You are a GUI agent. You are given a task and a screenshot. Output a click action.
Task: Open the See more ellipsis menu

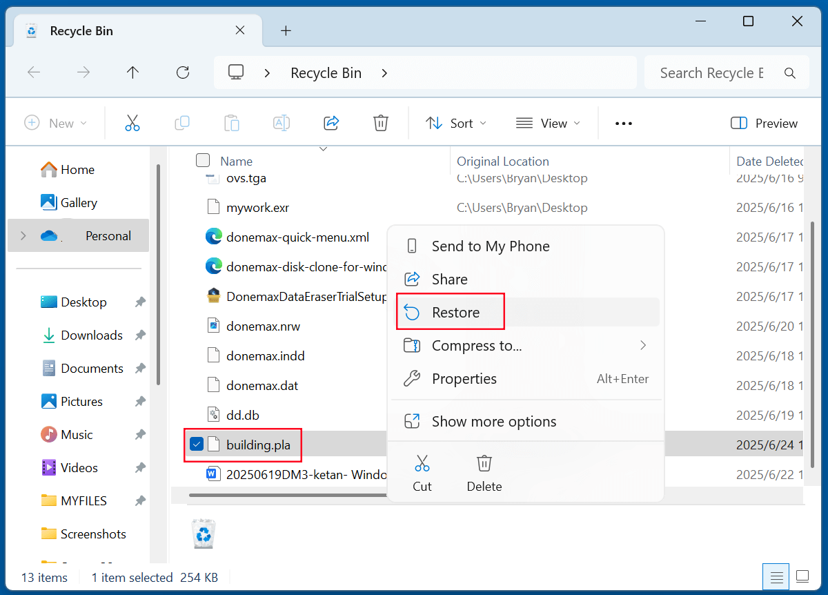point(623,124)
